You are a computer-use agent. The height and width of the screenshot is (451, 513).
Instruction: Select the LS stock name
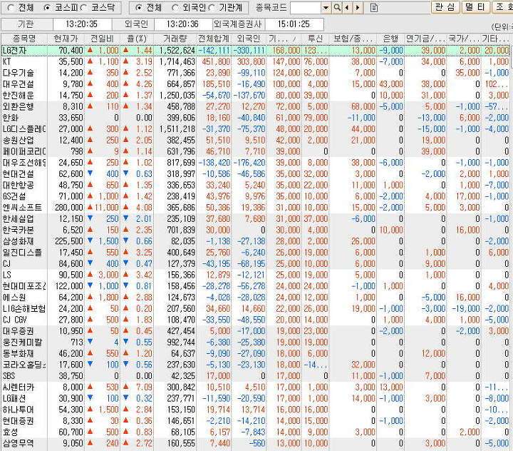tap(7, 275)
